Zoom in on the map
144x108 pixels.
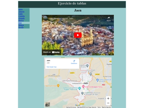click(108, 98)
